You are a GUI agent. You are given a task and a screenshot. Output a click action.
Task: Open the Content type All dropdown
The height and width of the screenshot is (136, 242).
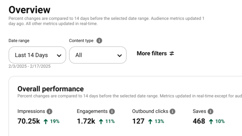(x=98, y=55)
